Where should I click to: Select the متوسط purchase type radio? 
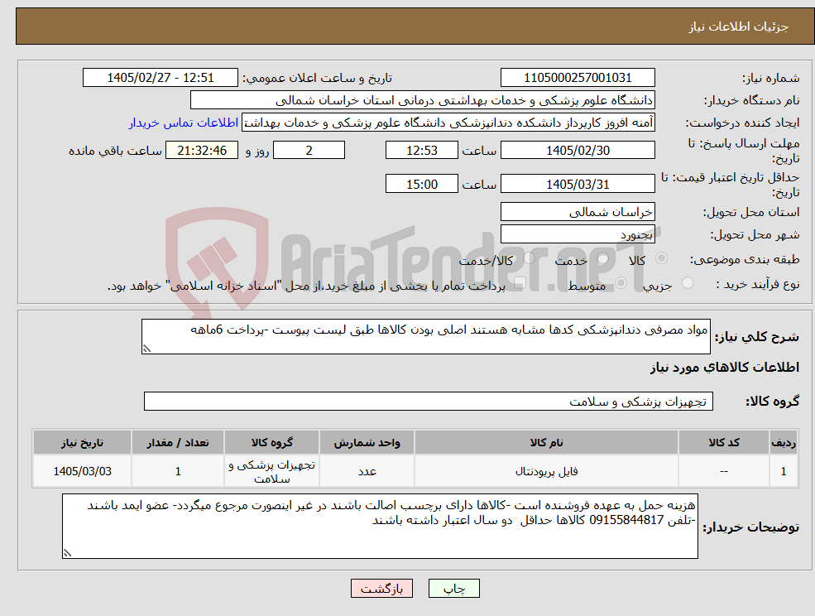(x=621, y=283)
